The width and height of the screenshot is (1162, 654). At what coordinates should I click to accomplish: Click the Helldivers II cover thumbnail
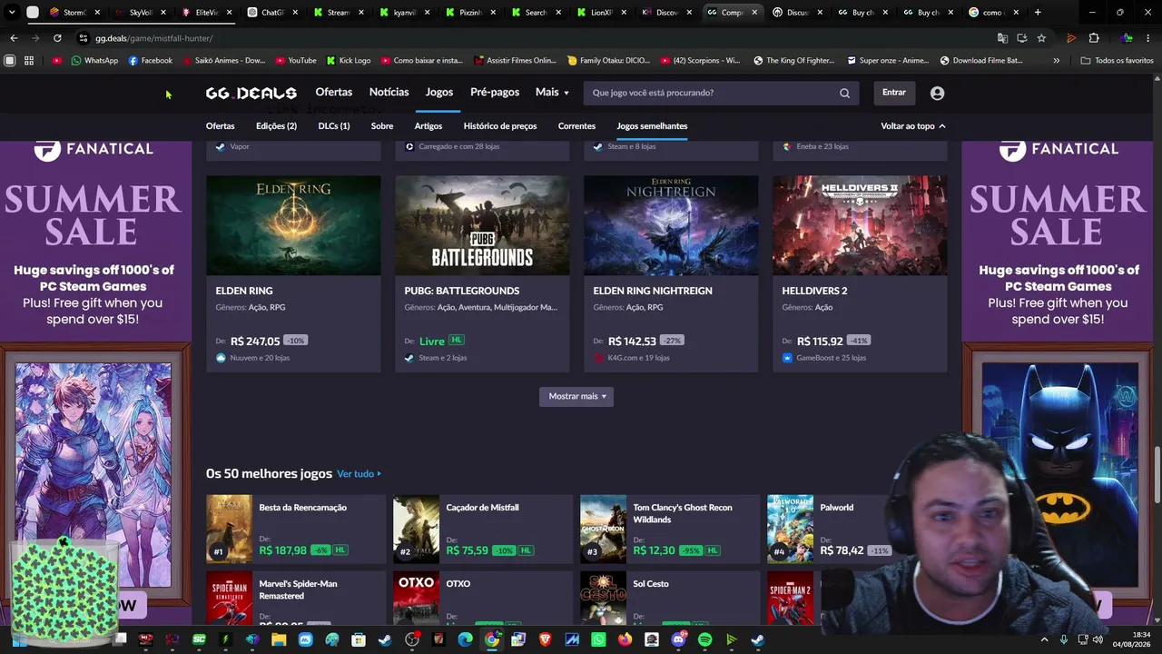[860, 225]
